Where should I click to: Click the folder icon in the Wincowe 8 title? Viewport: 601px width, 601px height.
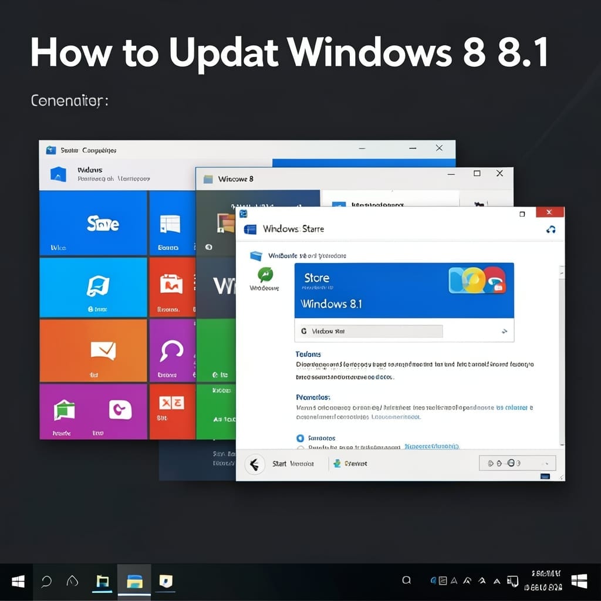[208, 179]
